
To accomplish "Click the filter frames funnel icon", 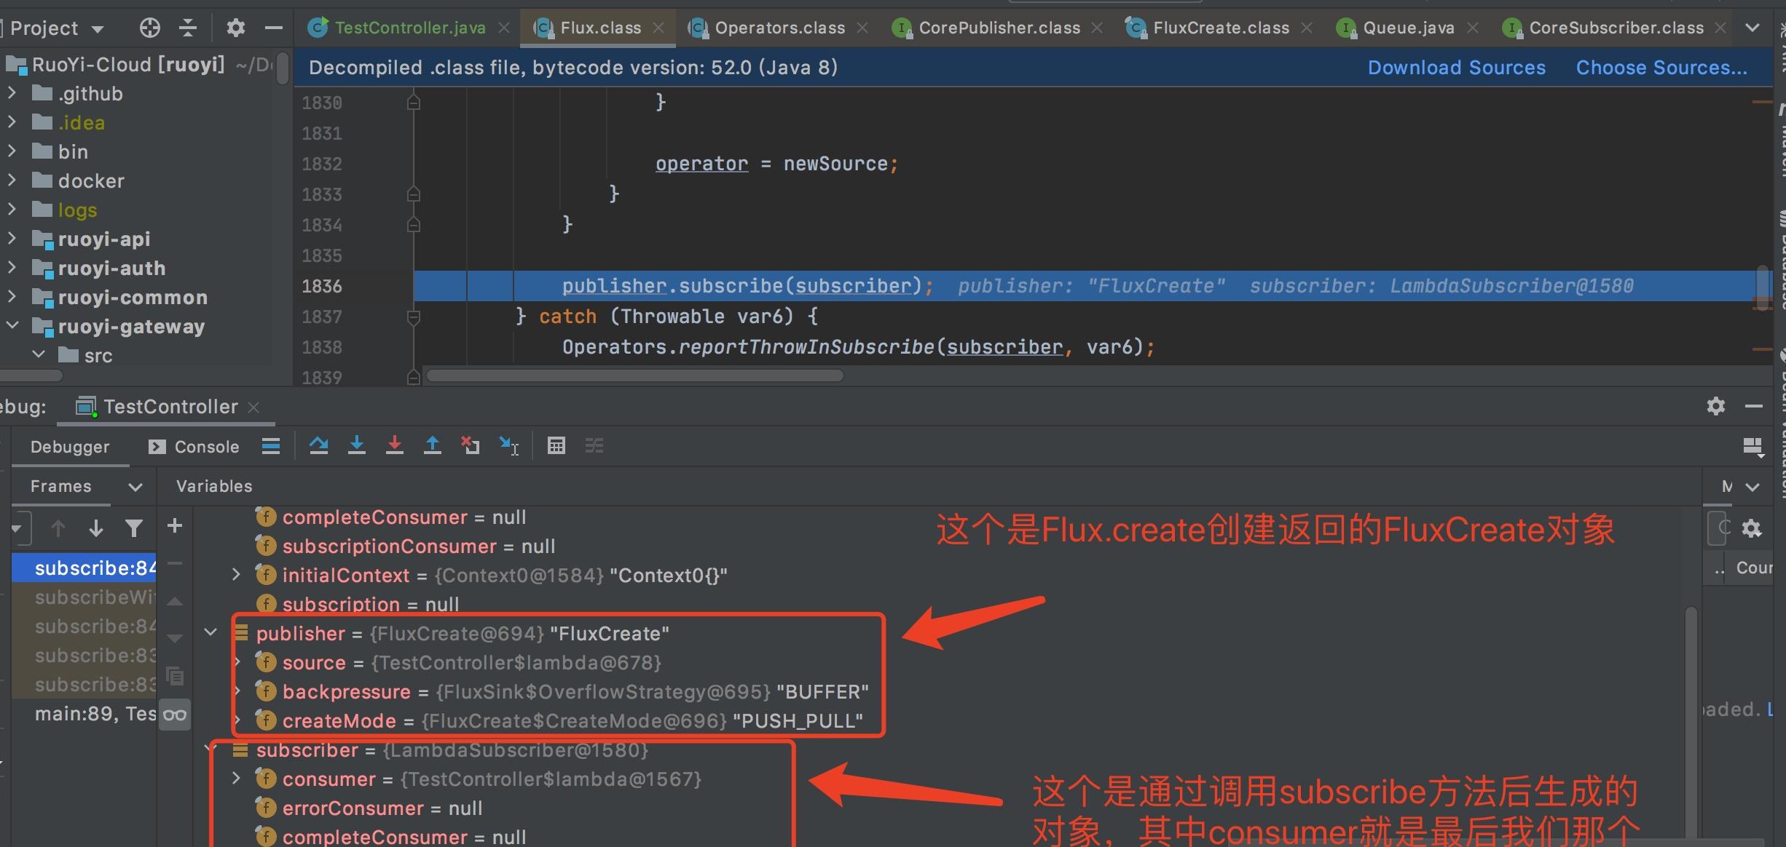I will [134, 528].
